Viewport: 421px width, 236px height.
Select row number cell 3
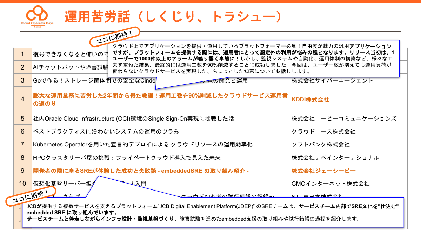[x=22, y=80]
